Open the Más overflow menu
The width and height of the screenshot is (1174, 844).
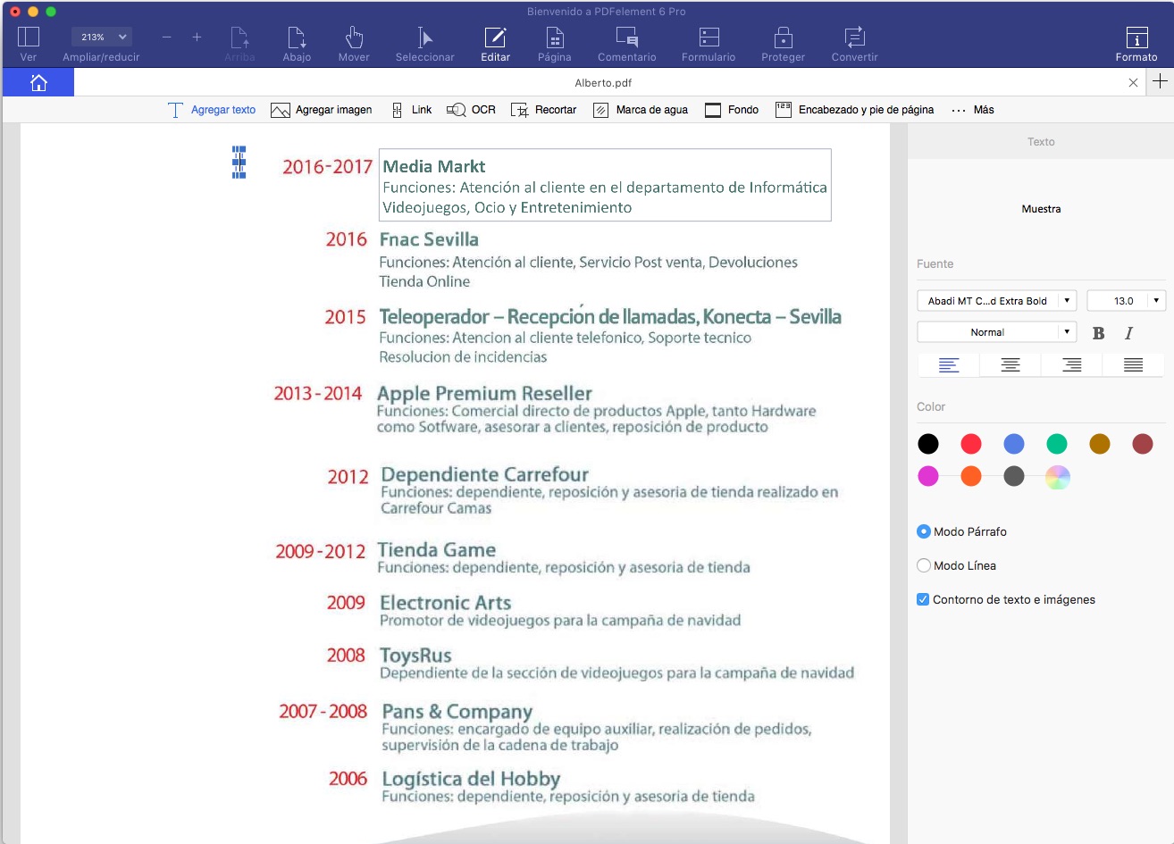973,110
